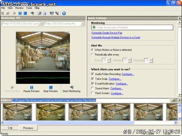
Task: Select the fifth warehouse snapshot thumbnail
Action: click(148, 112)
